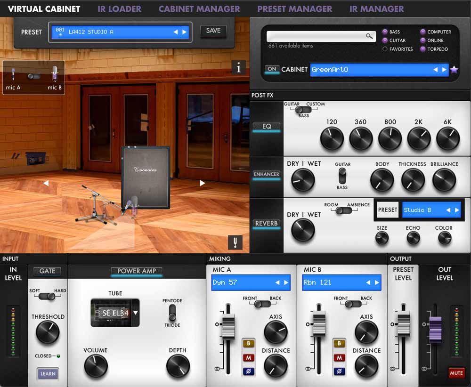The image size is (471, 387).
Task: Toggle the ONLINE source filter
Action: [422, 40]
